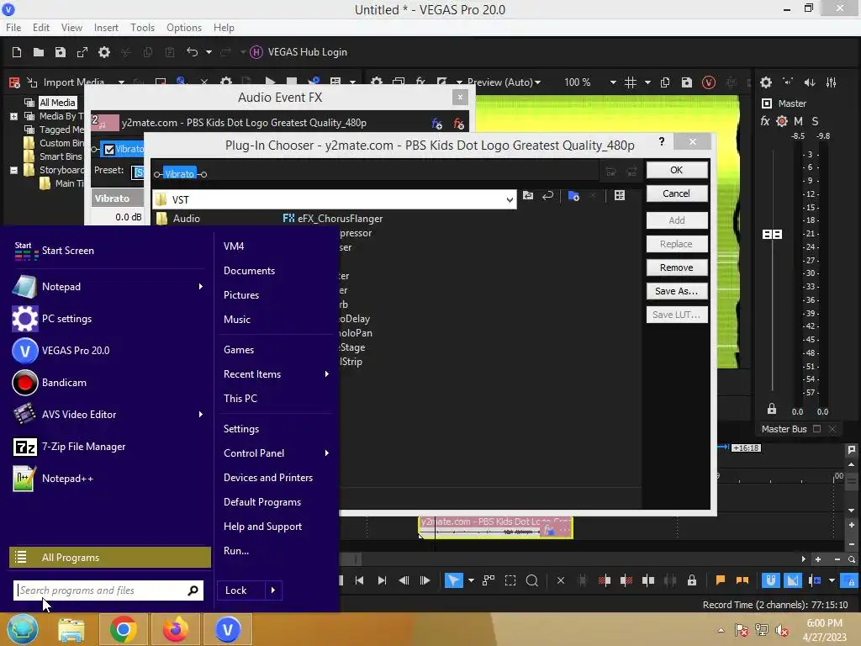Open Render As from the main toolbar

pyautogui.click(x=82, y=52)
